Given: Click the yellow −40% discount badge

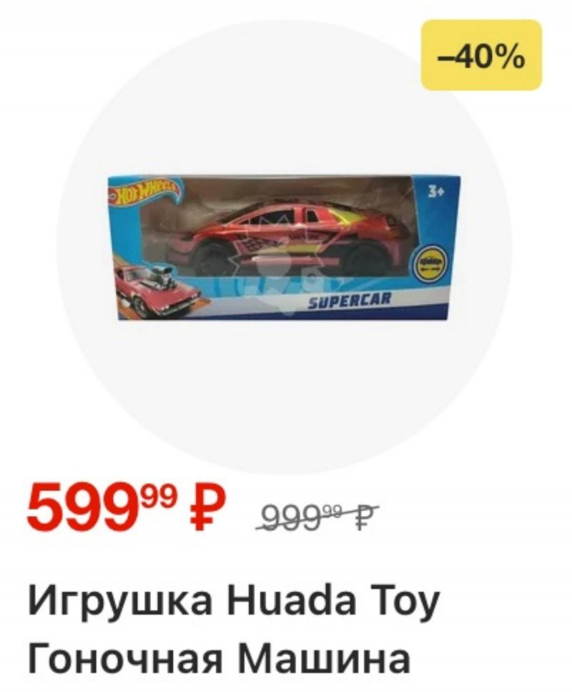Looking at the screenshot, I should 481,55.
